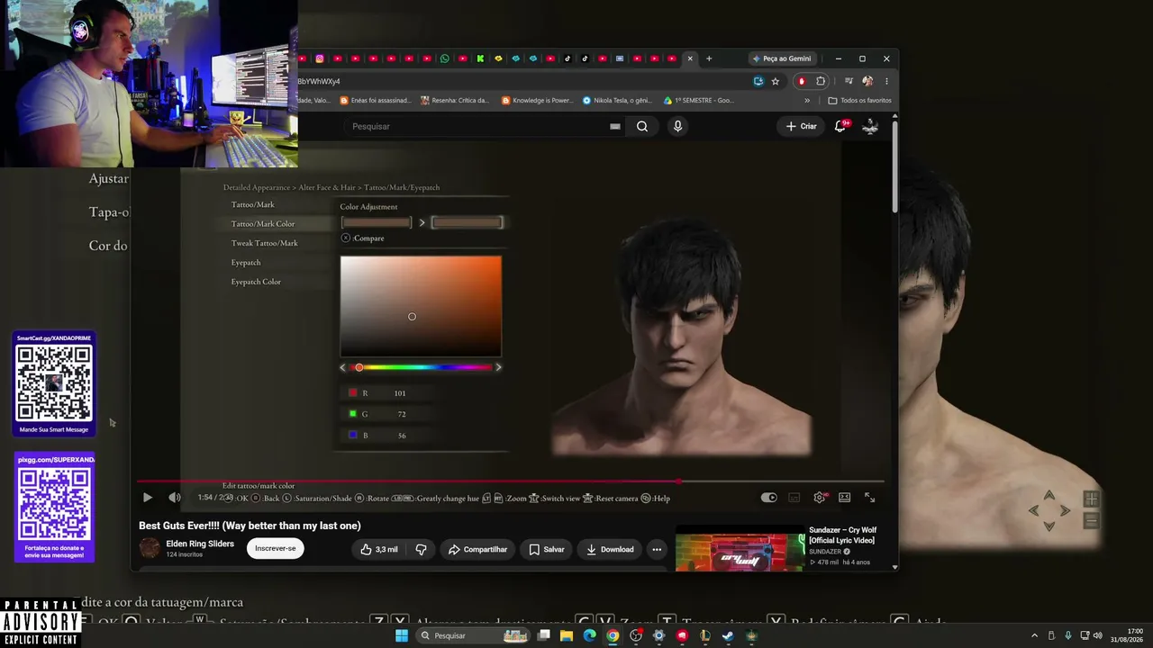Screen dimensions: 1153x648
Task: Open on-screen keyboard in the search box
Action: coord(615,126)
